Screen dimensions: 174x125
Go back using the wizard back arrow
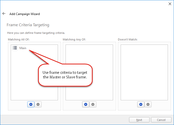4,14
